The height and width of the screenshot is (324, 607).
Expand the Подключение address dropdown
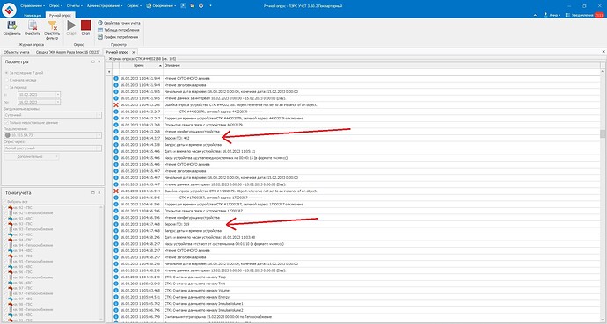(53, 135)
